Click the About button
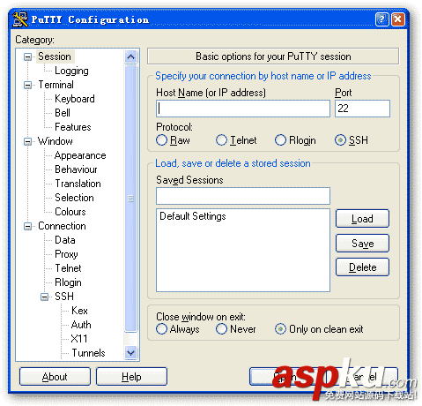Viewport: 422px width, 406px height. pyautogui.click(x=55, y=377)
